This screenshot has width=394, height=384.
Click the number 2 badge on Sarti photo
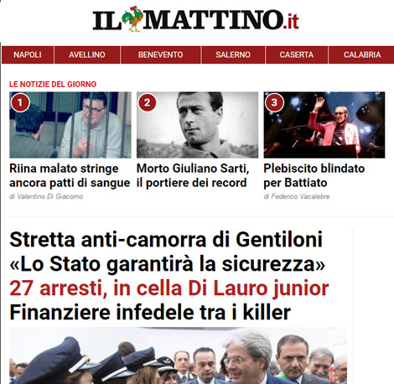148,102
